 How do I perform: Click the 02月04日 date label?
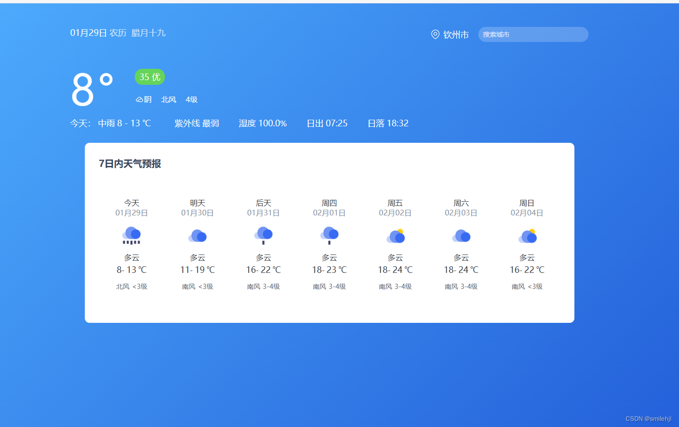[527, 213]
